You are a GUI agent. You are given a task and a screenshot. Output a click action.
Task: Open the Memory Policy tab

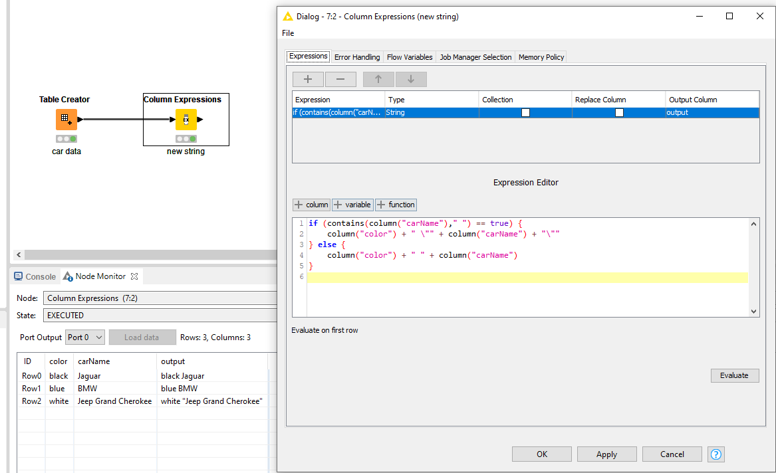(x=541, y=57)
